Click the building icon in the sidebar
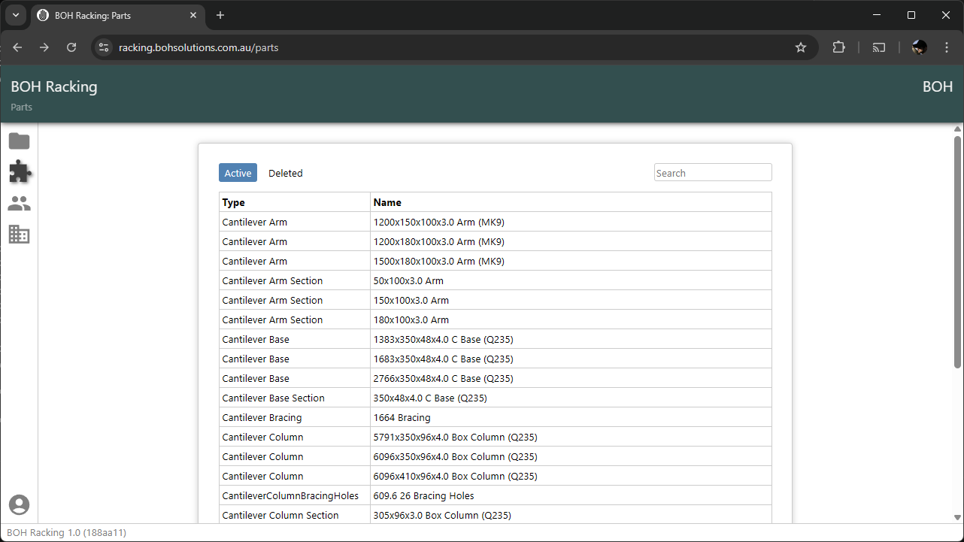Image resolution: width=964 pixels, height=542 pixels. (x=19, y=235)
